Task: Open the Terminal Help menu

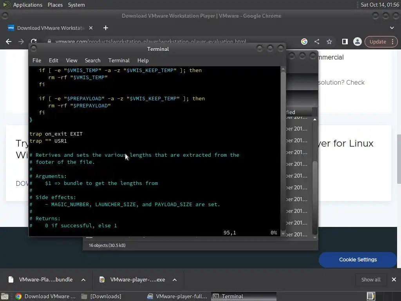Action: [143, 60]
